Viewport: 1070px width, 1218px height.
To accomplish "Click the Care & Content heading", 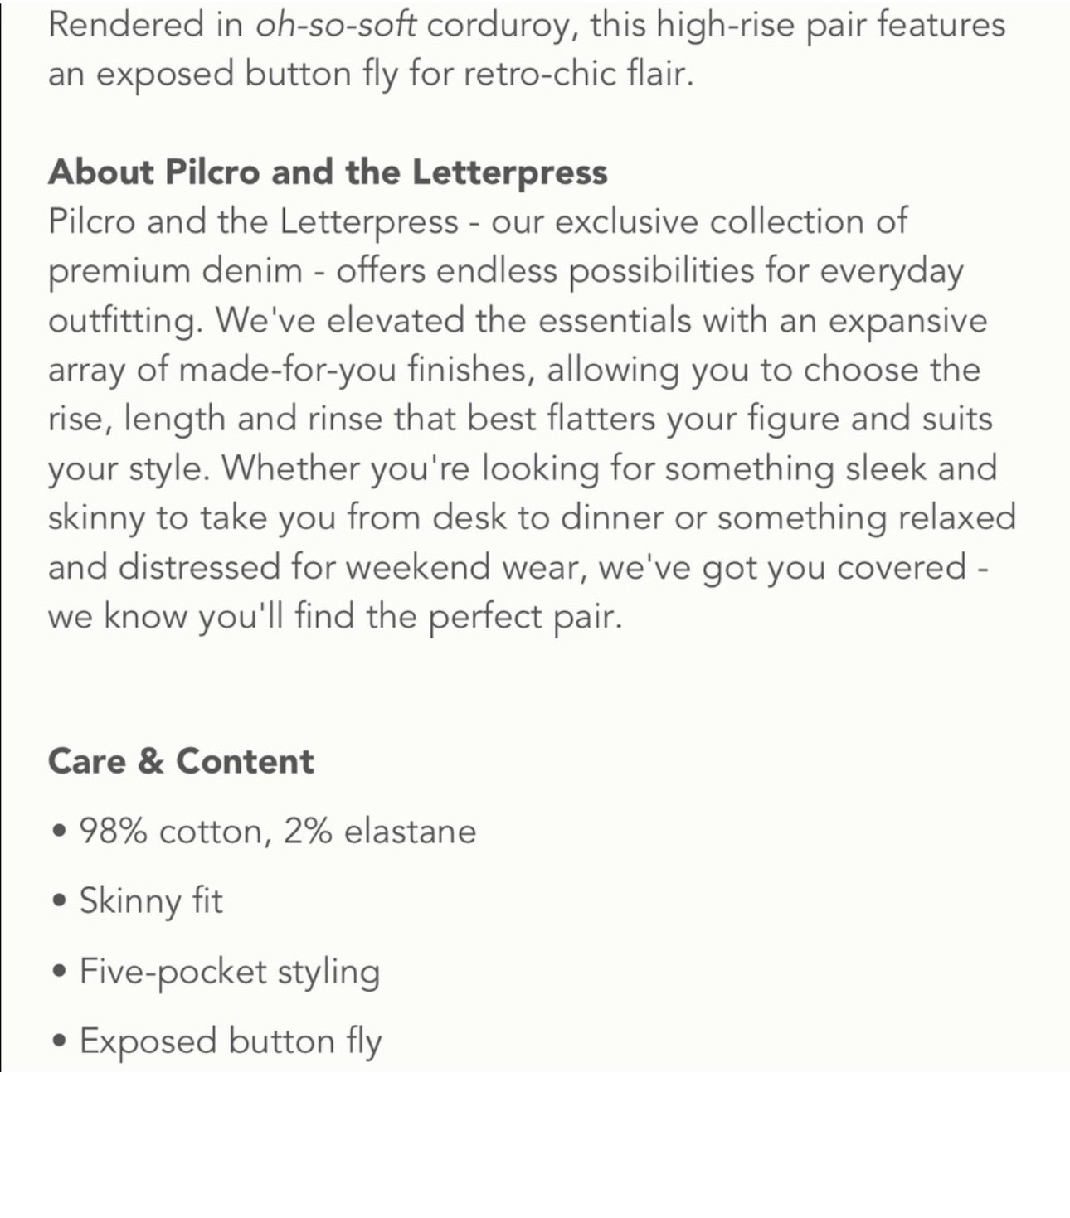I will coord(181,761).
